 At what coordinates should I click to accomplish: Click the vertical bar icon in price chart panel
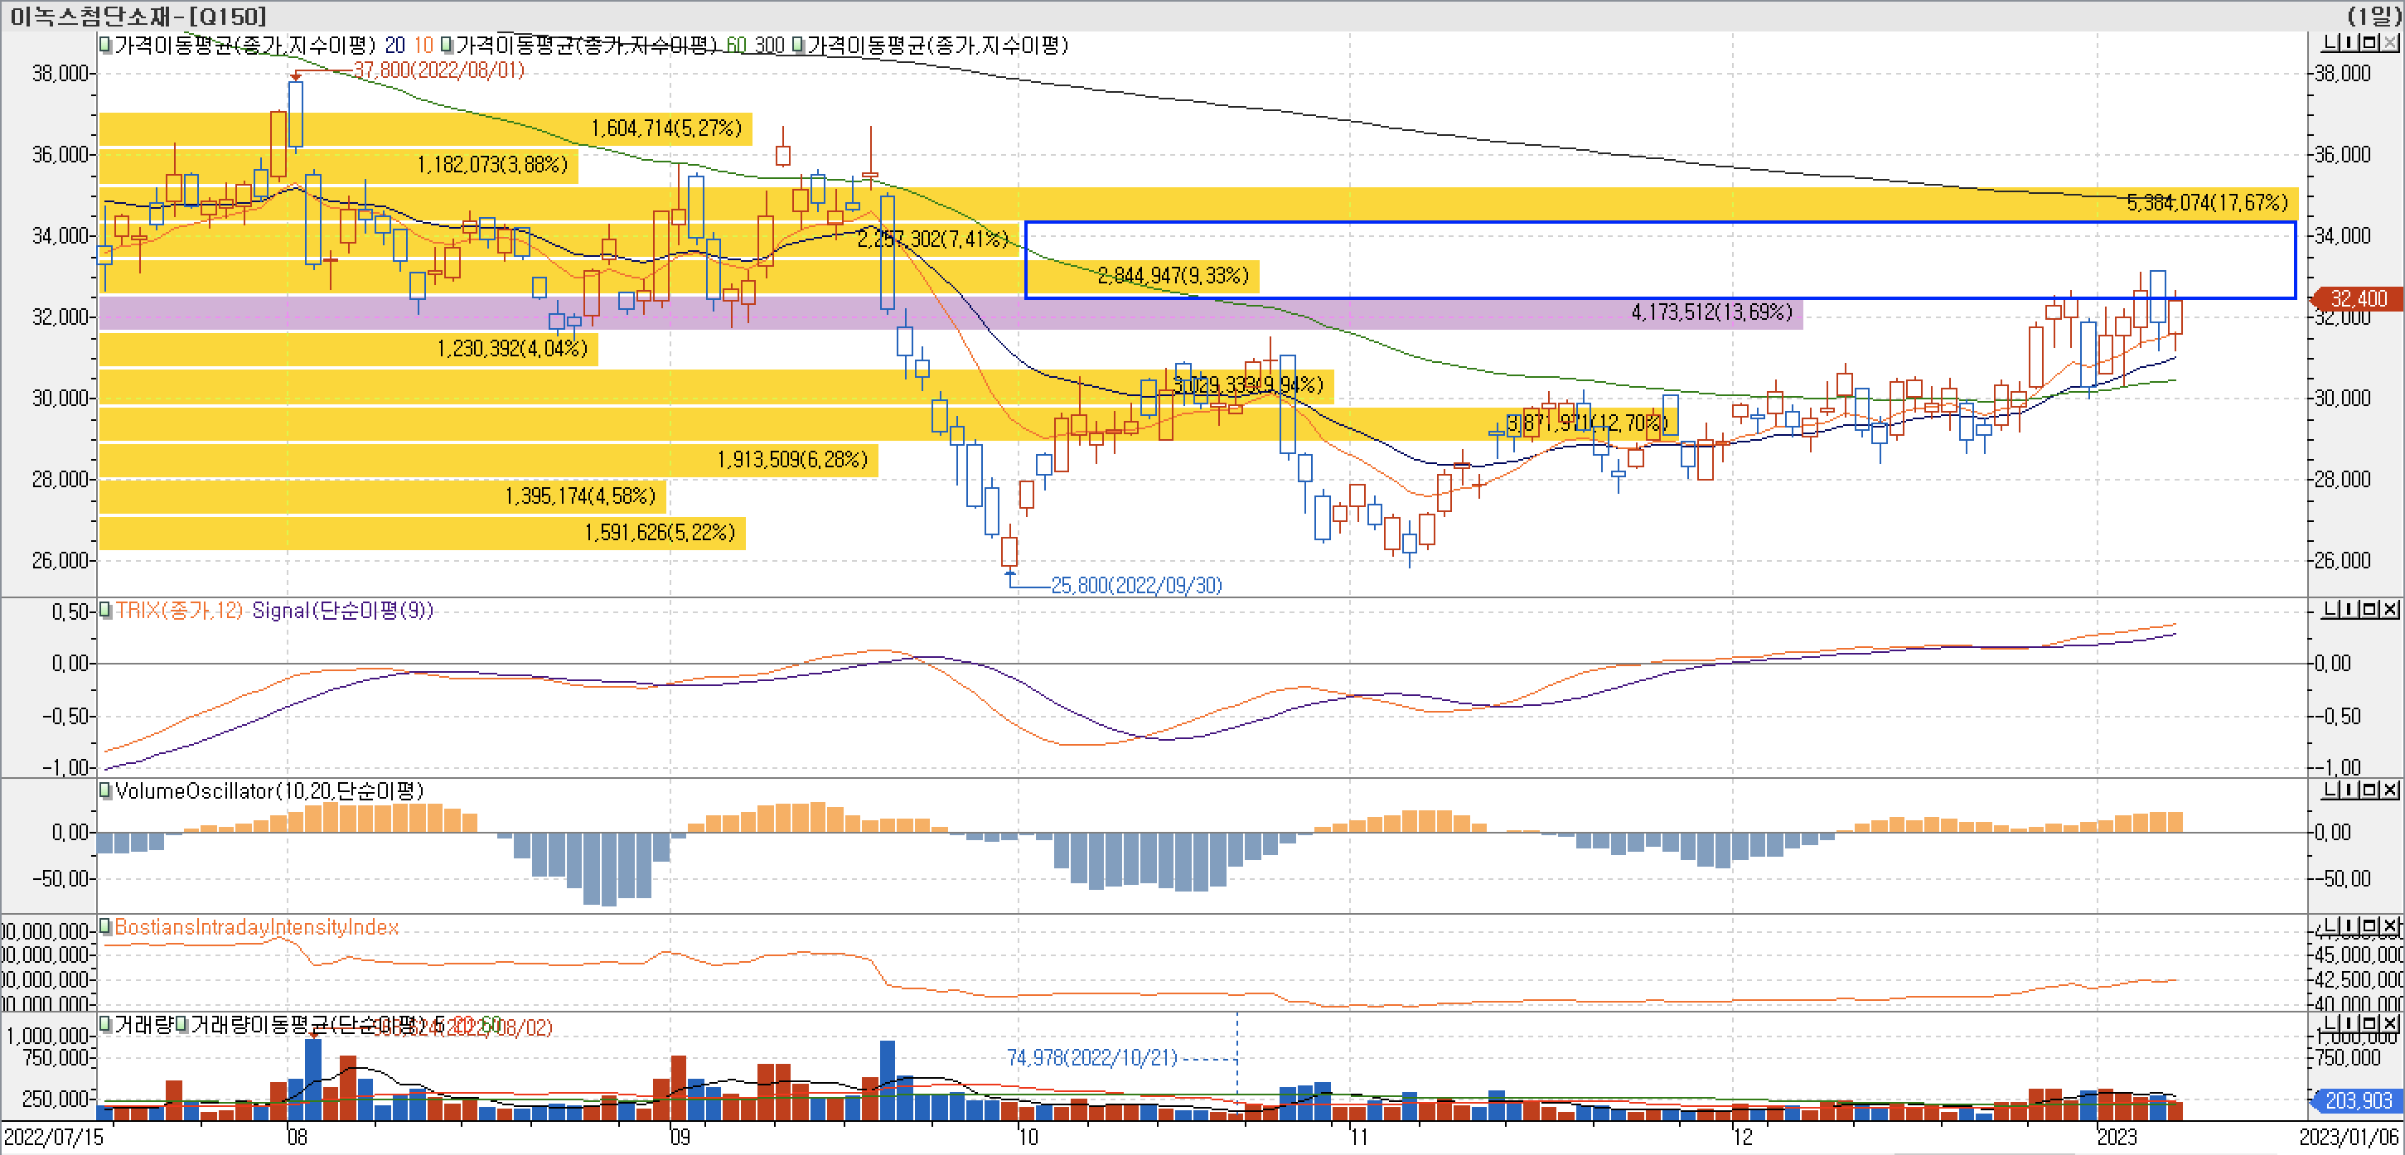click(2350, 43)
